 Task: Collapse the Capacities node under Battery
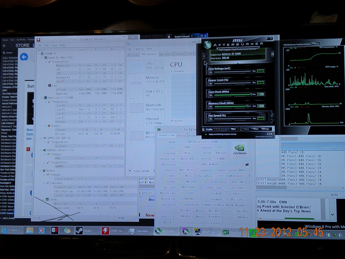(x=44, y=183)
